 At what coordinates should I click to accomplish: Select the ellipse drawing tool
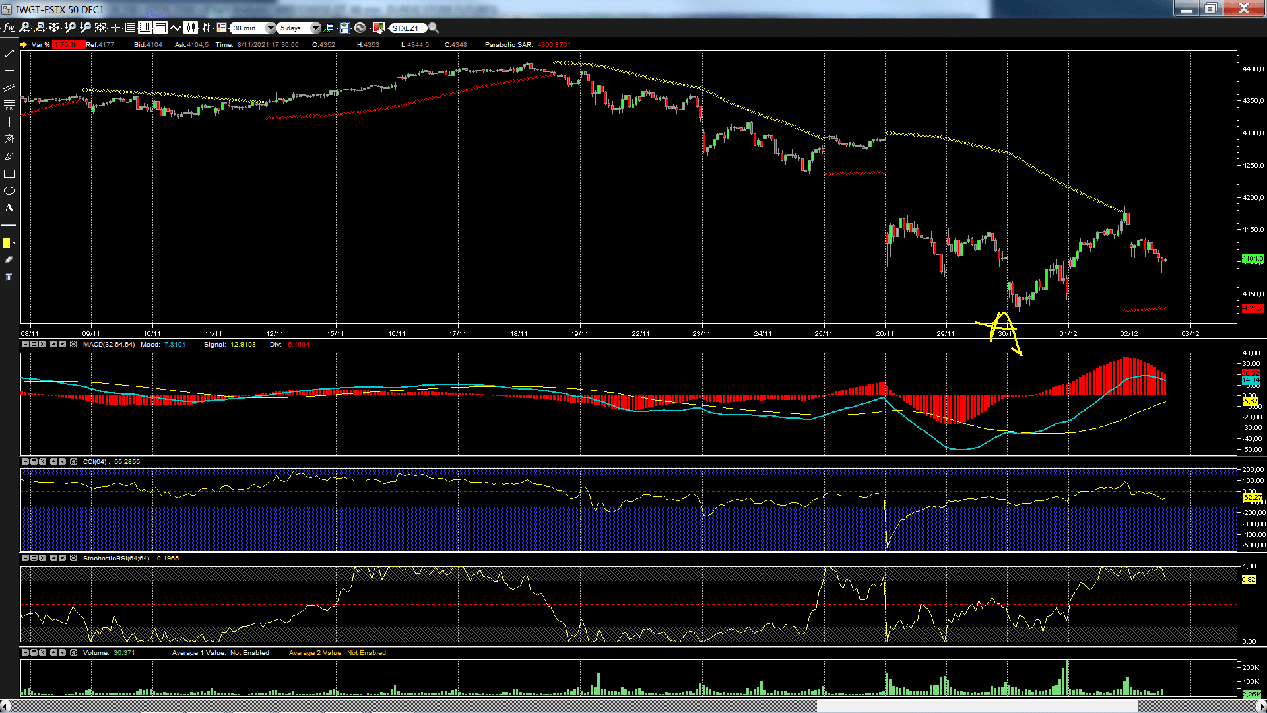[x=9, y=191]
